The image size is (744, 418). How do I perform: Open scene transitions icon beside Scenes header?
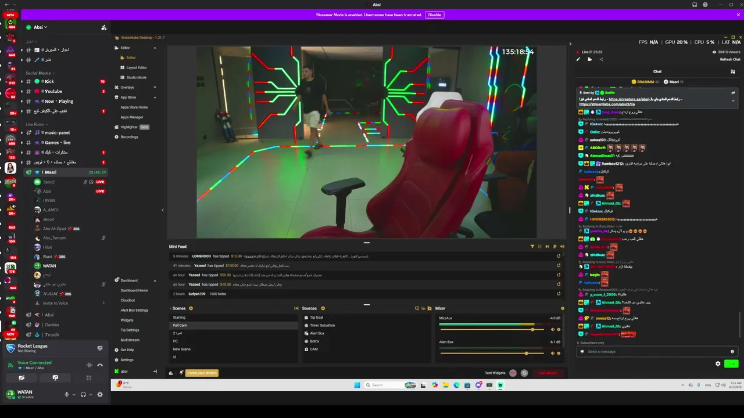point(296,308)
